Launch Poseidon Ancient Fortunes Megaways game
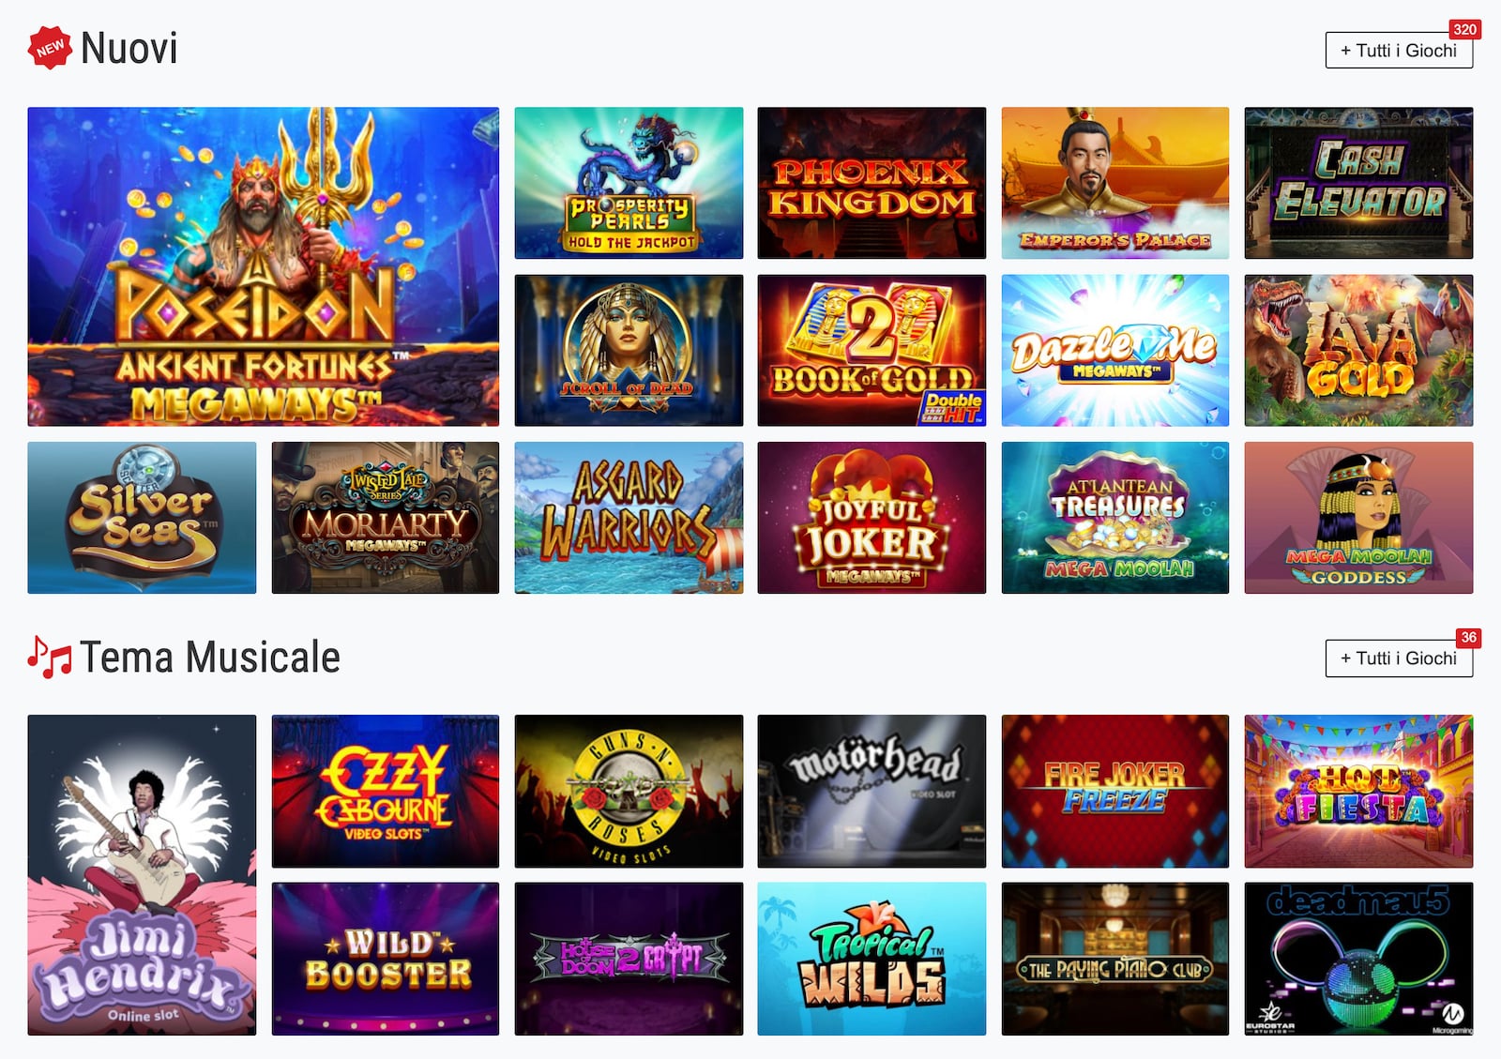1501x1059 pixels. tap(264, 266)
